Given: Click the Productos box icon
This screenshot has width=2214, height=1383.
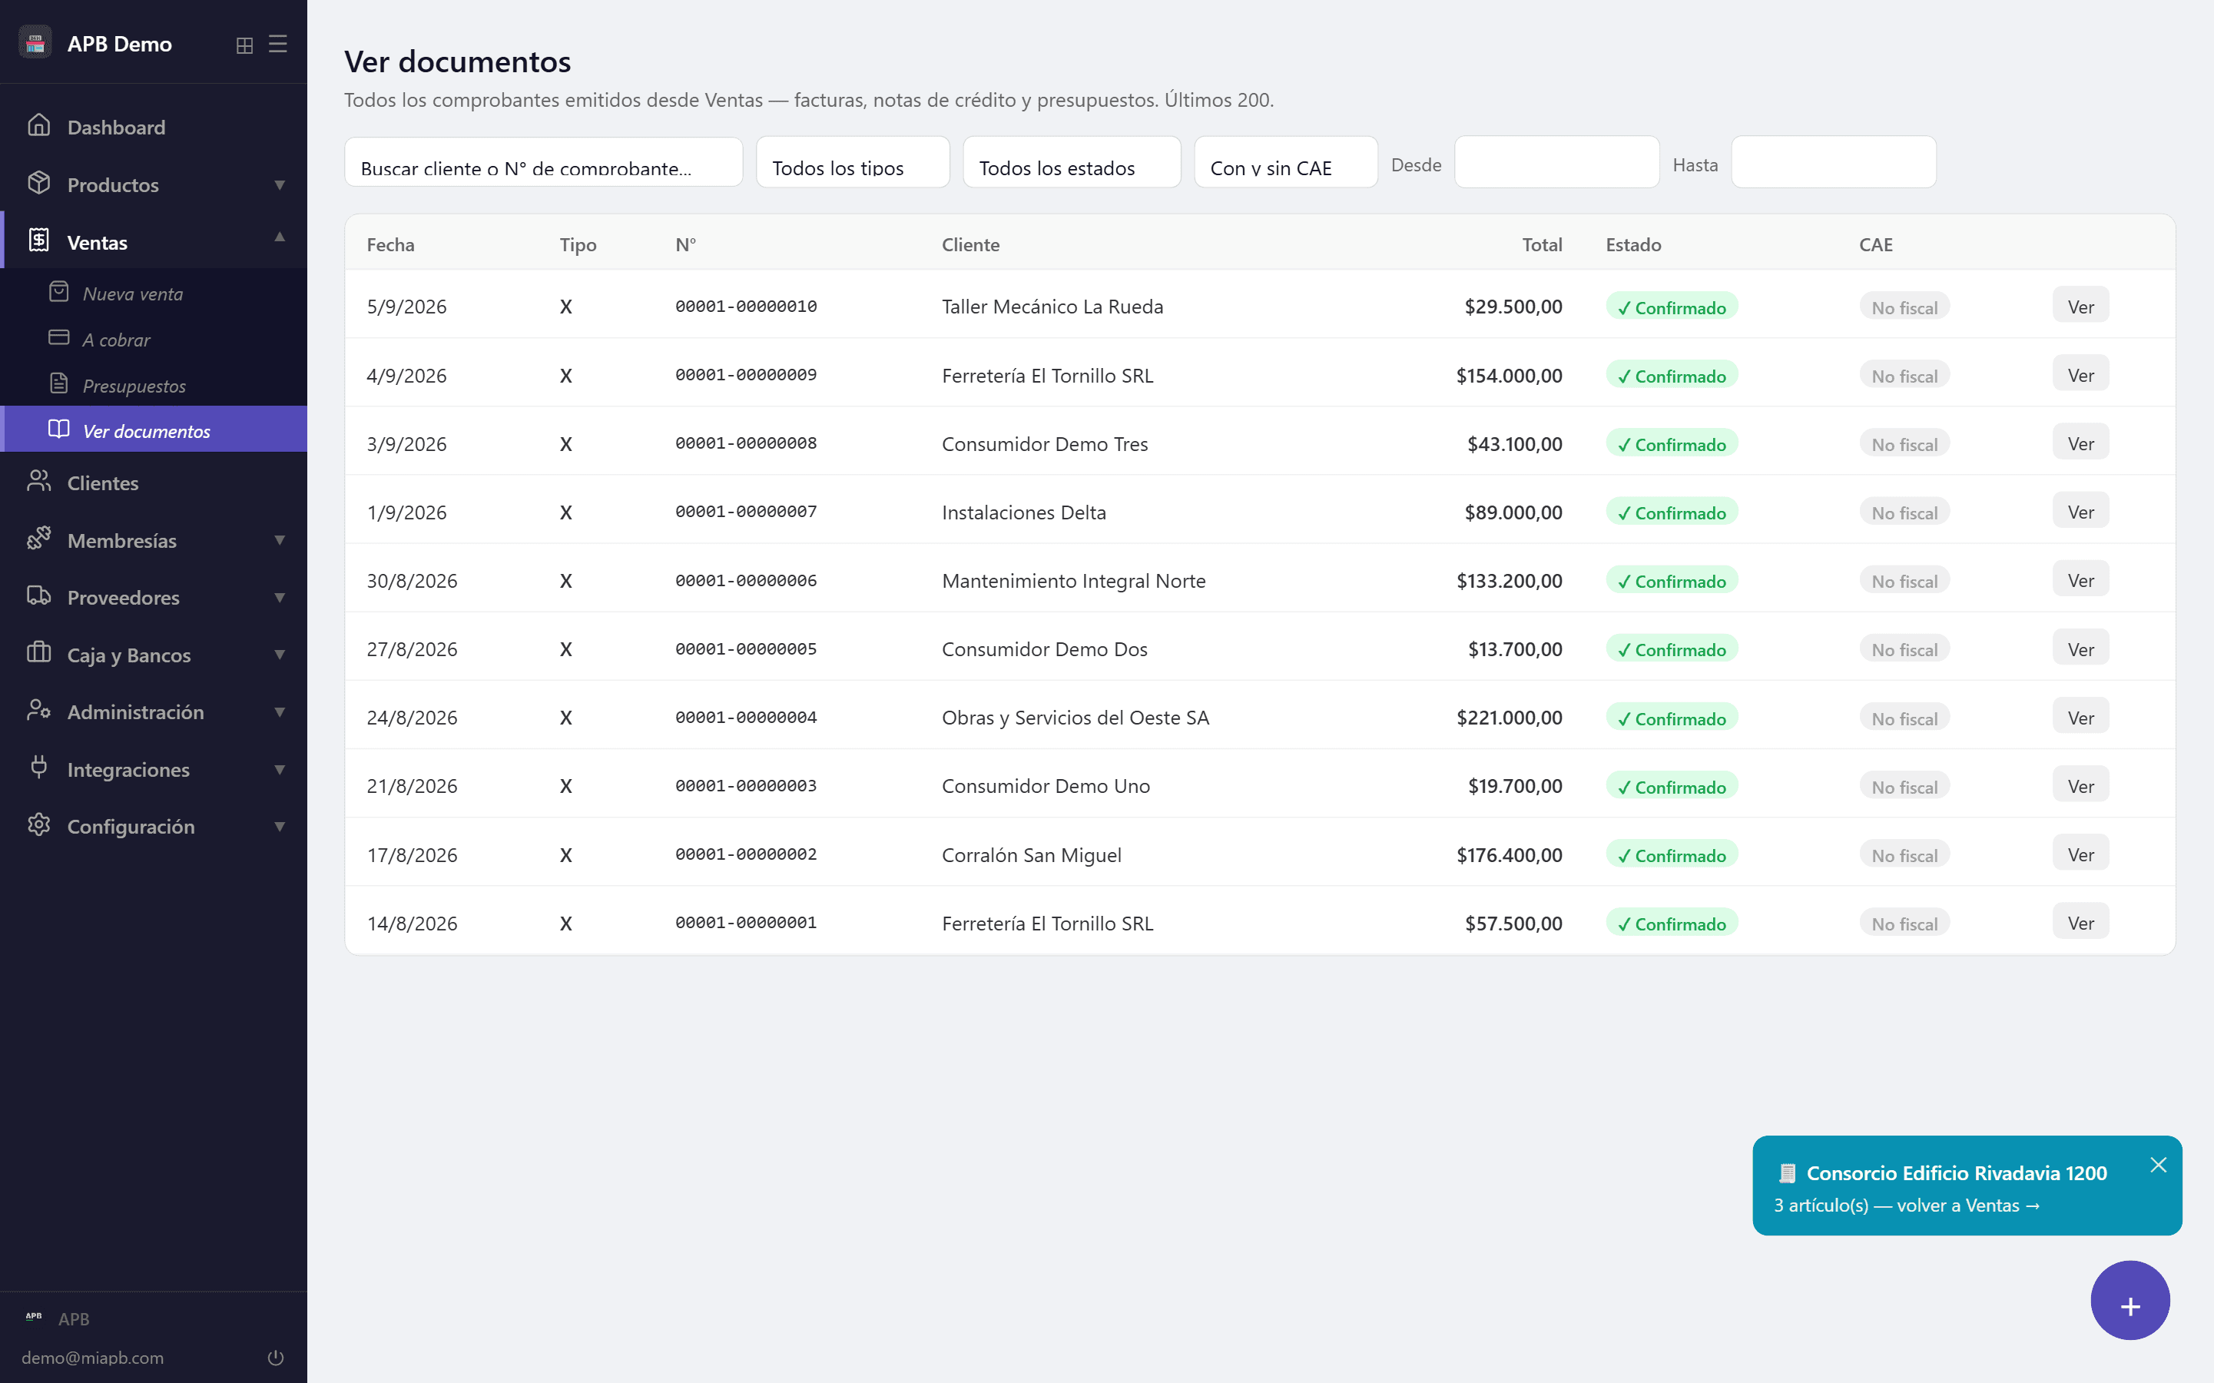Looking at the screenshot, I should pyautogui.click(x=38, y=183).
